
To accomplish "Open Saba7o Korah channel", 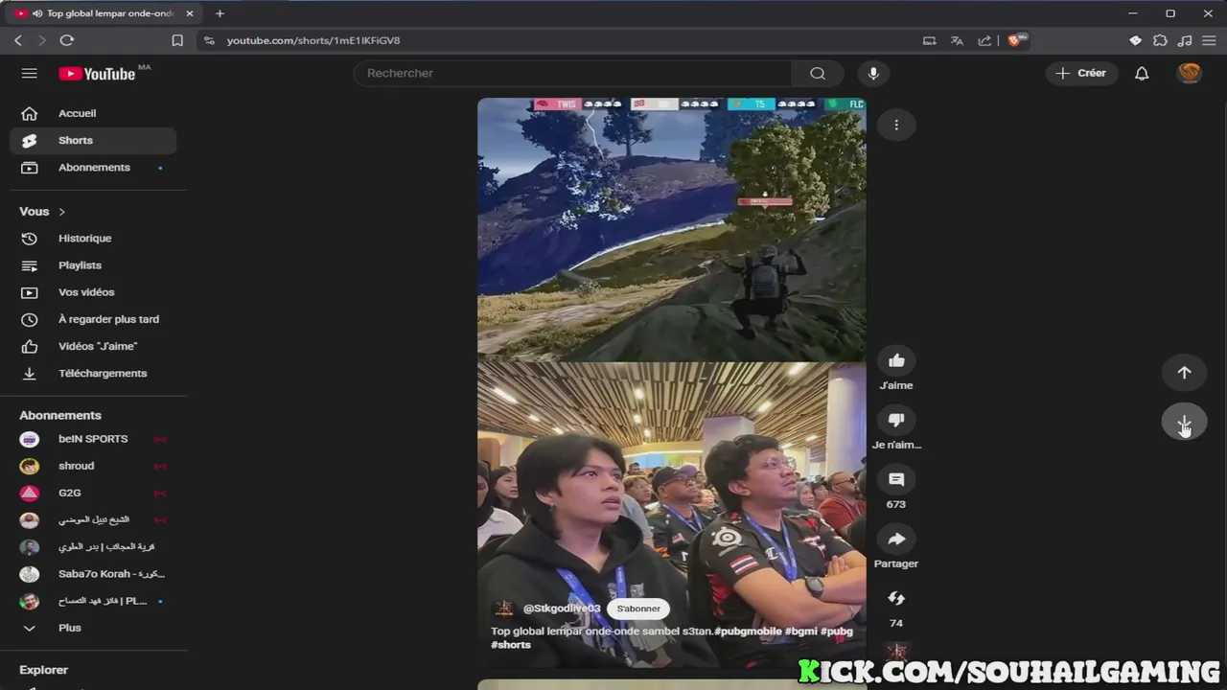I will [94, 574].
